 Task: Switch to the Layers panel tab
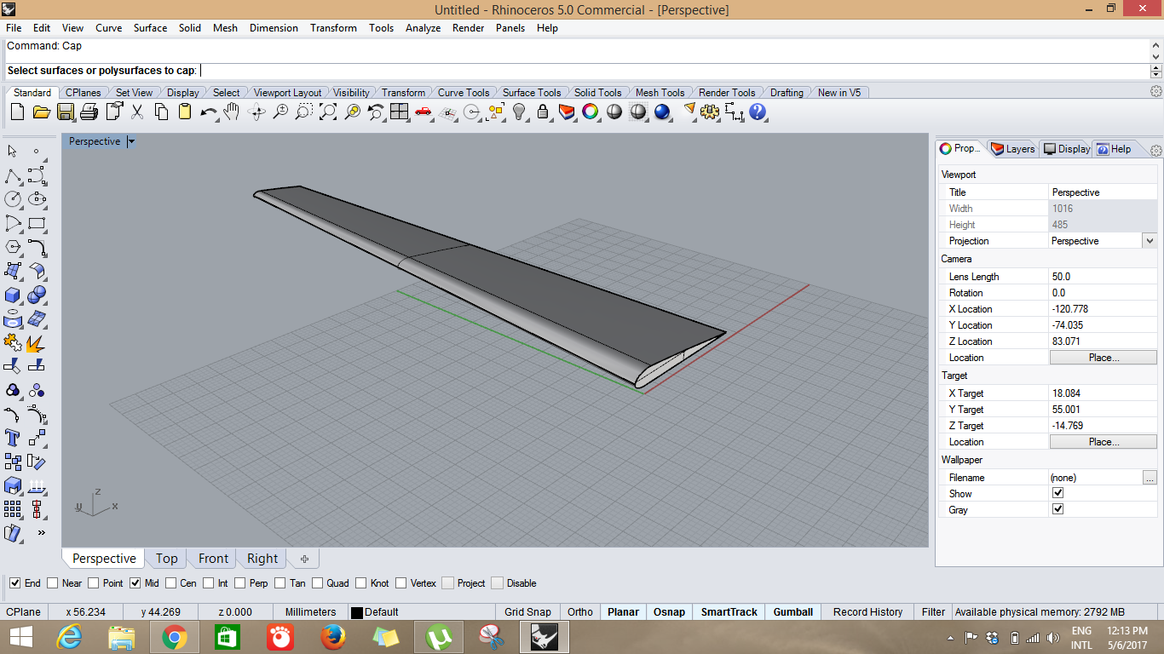1014,149
